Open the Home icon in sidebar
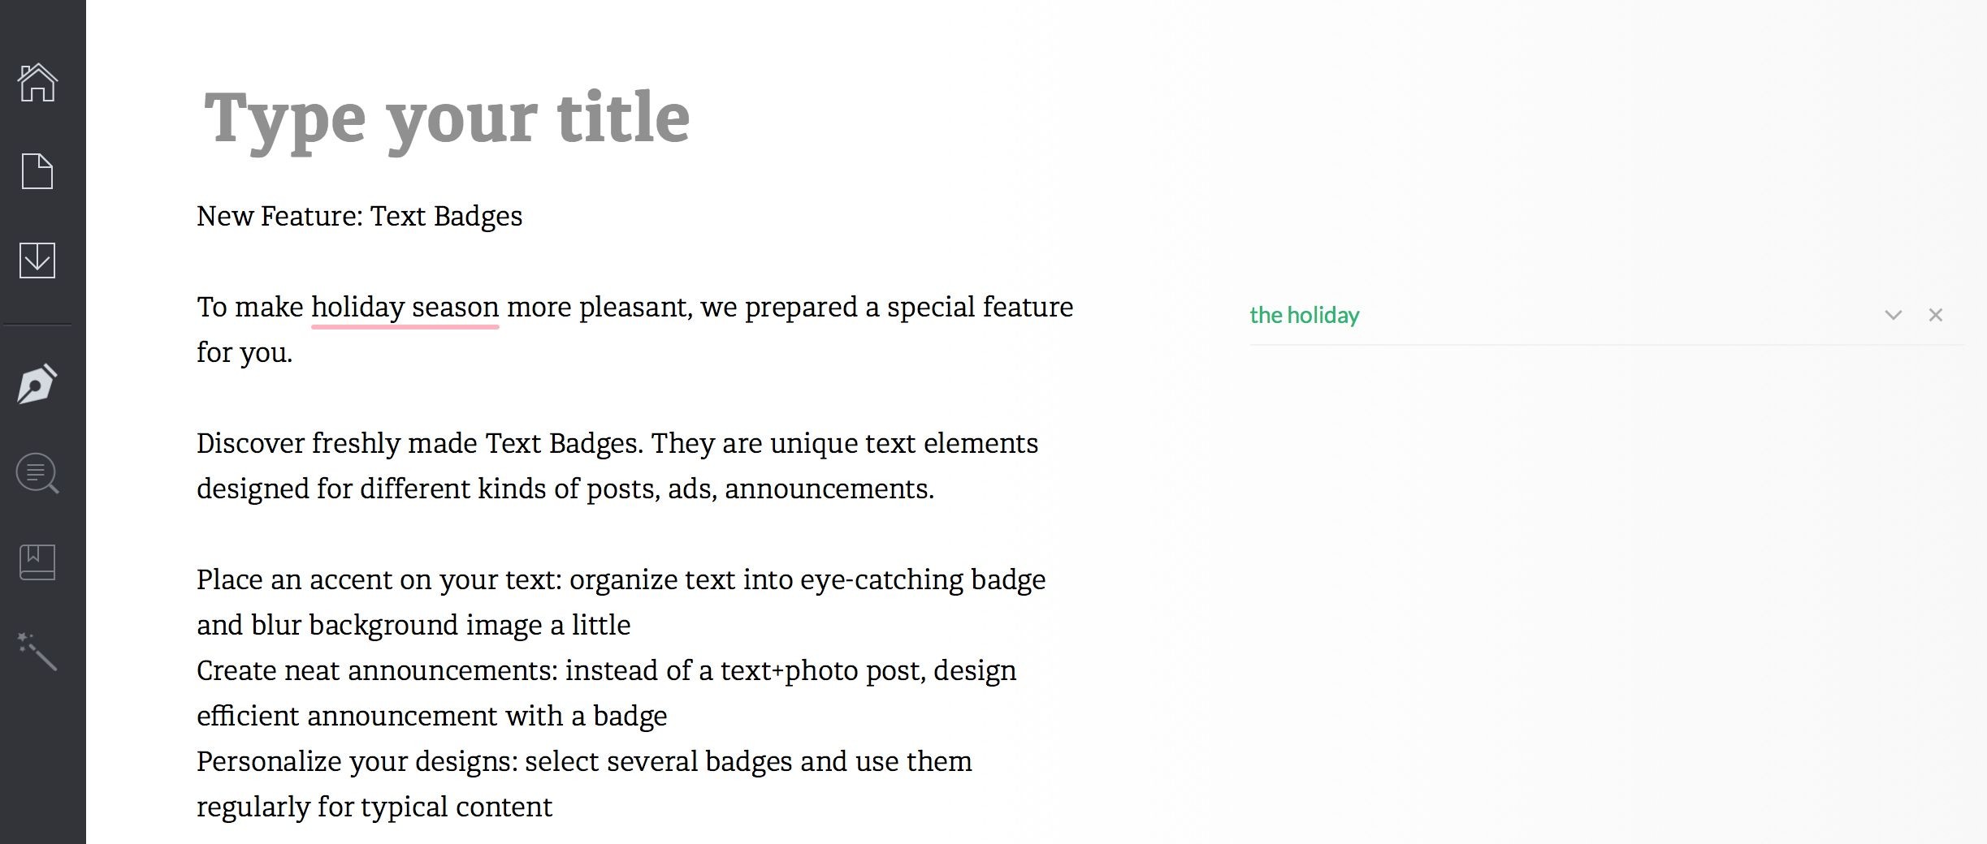This screenshot has height=844, width=1987. coord(37,83)
